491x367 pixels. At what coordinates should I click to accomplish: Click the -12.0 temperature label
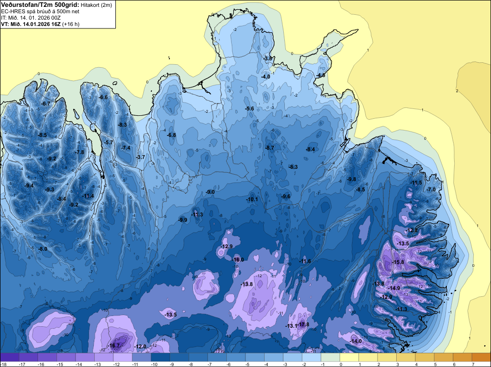140,346
